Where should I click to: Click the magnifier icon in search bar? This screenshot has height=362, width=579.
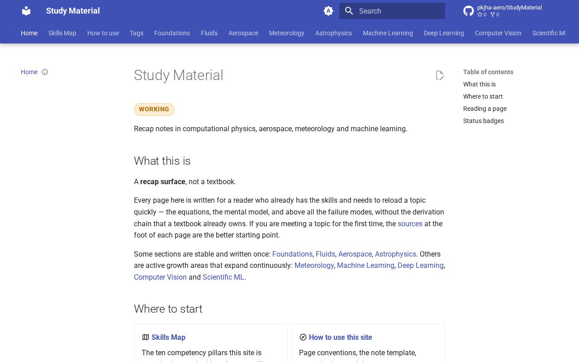tap(349, 11)
